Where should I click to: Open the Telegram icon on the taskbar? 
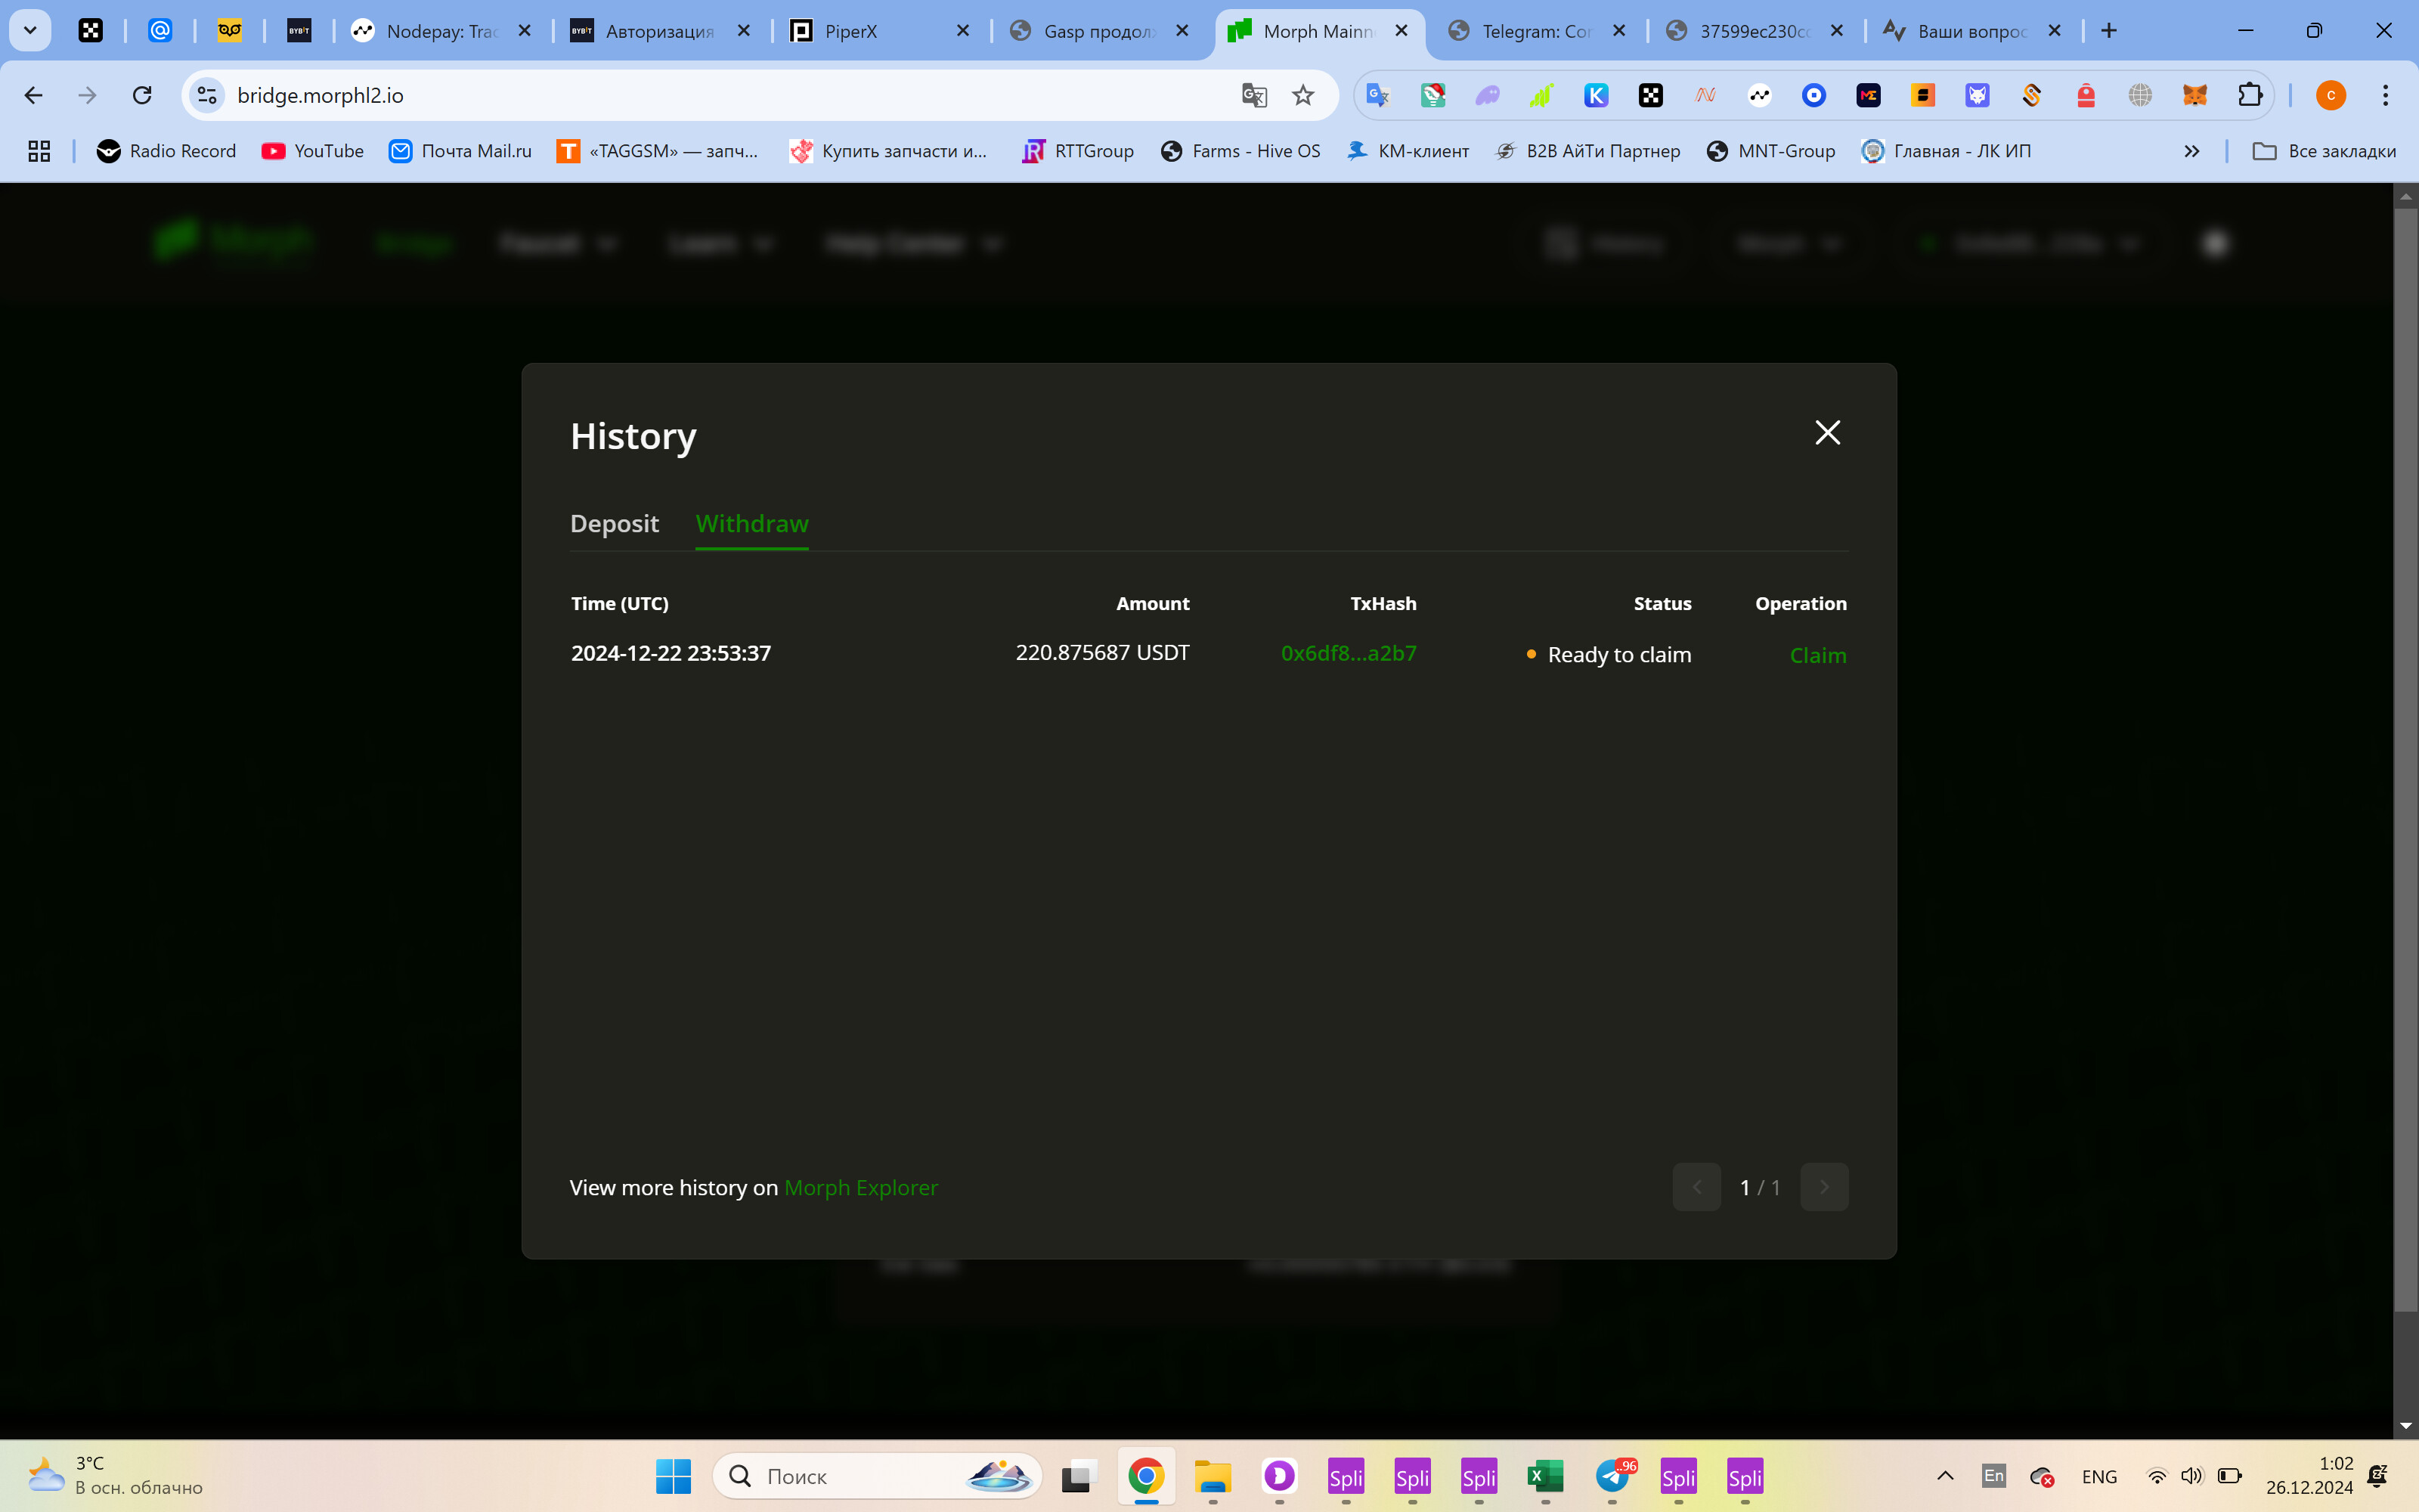(x=1612, y=1476)
